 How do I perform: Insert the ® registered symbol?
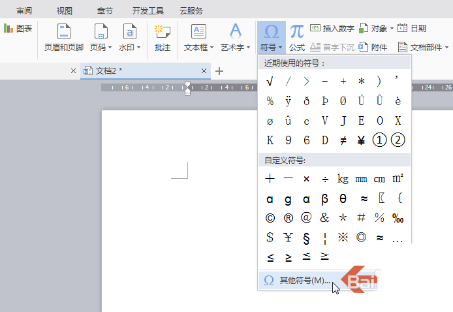point(289,218)
